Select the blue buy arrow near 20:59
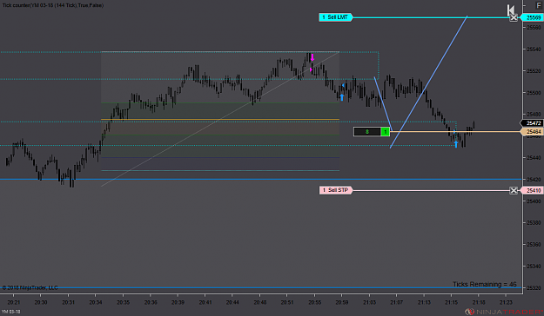Screen dimensions: 544x316 coord(342,97)
